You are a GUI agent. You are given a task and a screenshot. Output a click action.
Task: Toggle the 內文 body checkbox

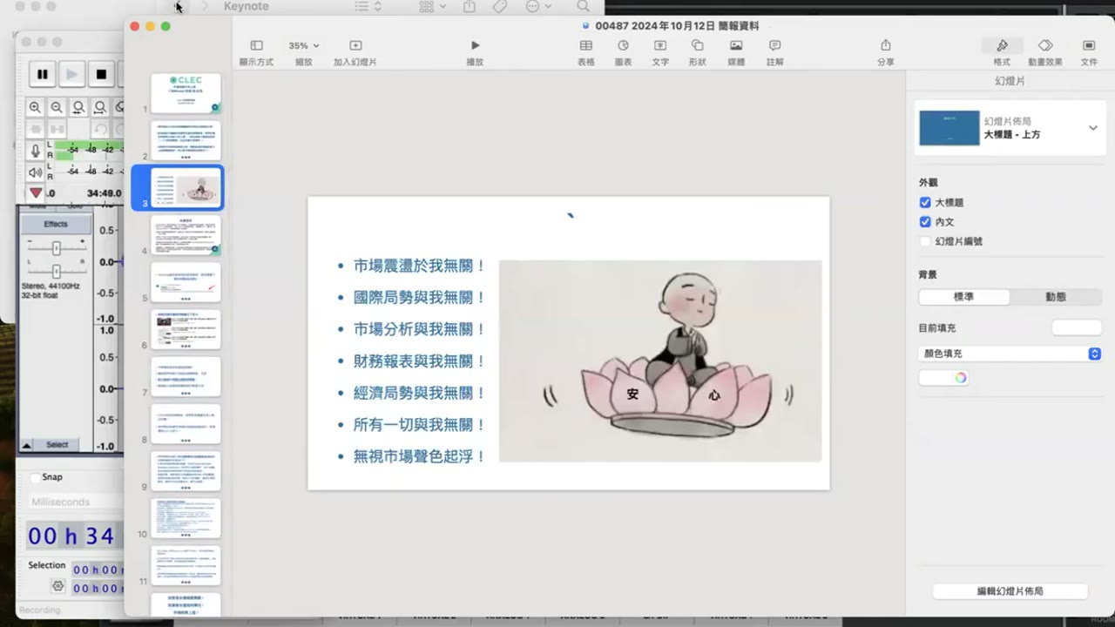click(x=925, y=222)
